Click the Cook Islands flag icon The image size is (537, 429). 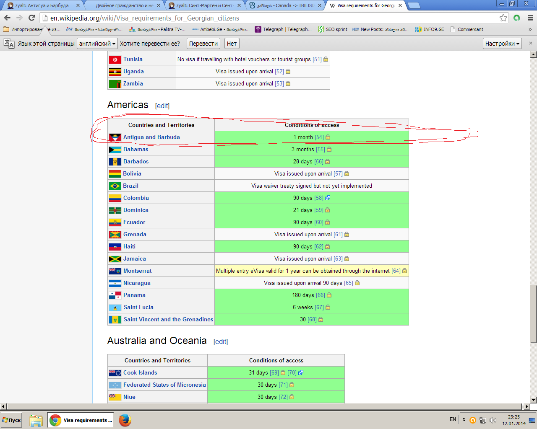coord(115,373)
